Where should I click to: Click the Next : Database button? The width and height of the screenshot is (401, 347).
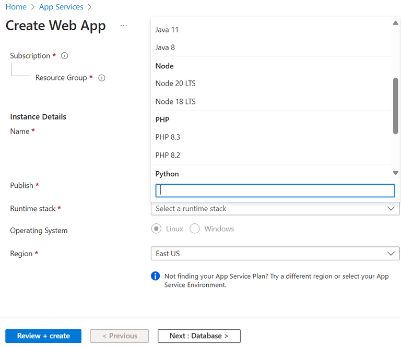[x=199, y=336]
